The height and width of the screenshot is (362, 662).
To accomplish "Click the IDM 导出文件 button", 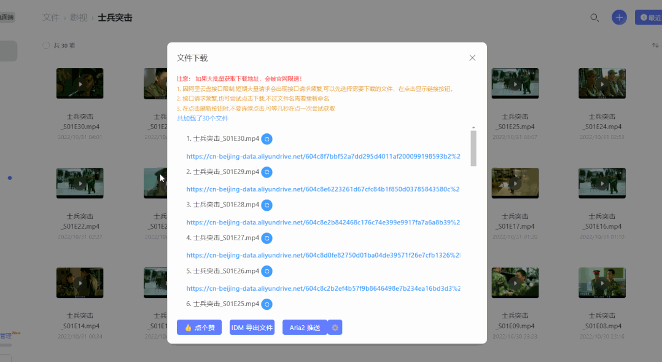I will click(252, 327).
